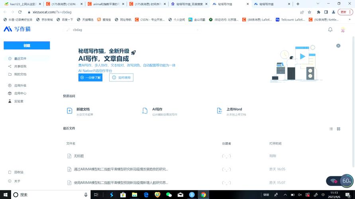
Task: Open 百度一下 bookmark
Action: 65,20
